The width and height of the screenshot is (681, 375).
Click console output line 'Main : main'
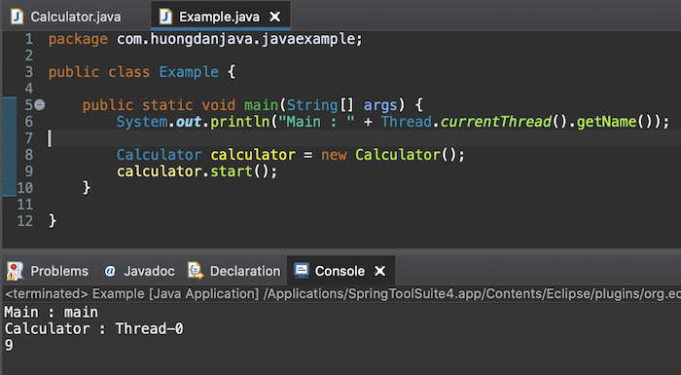pyautogui.click(x=52, y=312)
